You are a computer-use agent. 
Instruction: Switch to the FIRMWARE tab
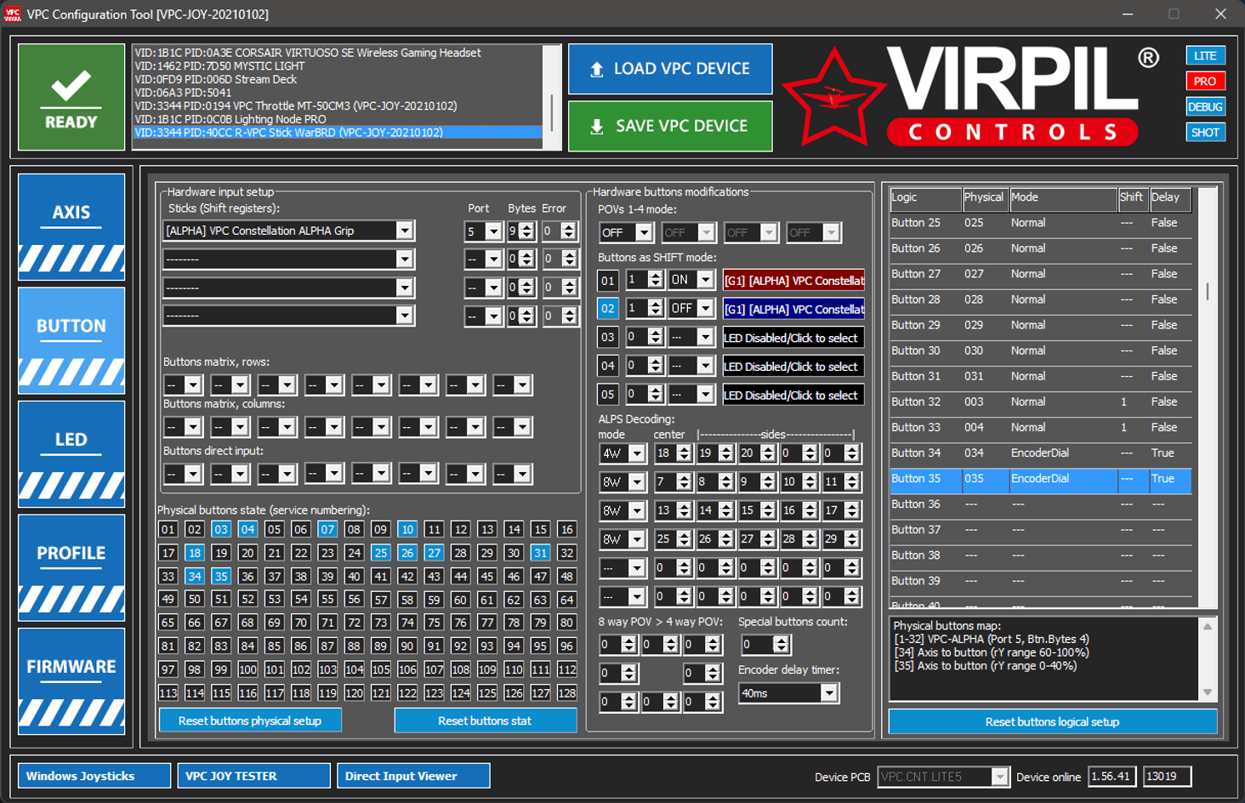[x=71, y=667]
